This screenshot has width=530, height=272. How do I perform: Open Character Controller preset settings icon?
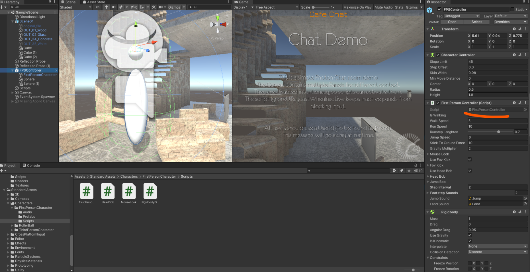pos(520,55)
